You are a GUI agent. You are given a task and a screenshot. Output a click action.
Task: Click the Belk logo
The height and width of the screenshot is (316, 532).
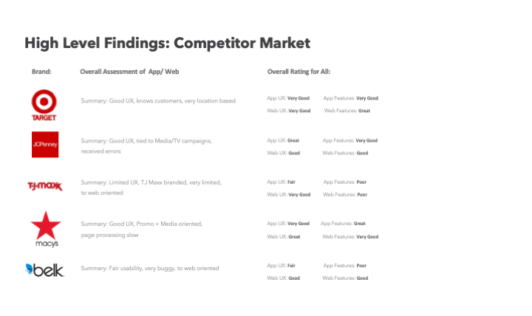(45, 269)
